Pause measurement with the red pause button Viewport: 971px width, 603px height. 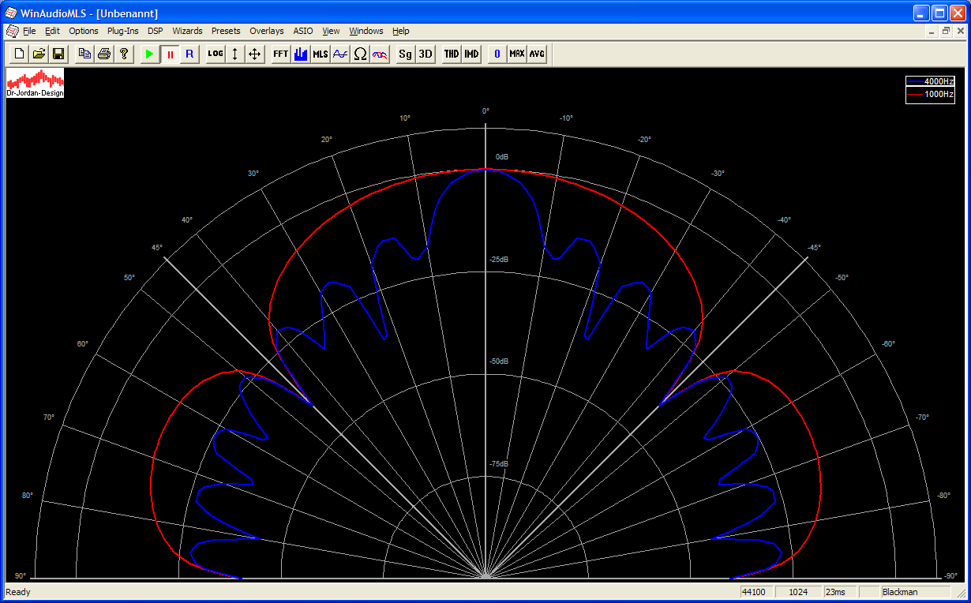(170, 54)
